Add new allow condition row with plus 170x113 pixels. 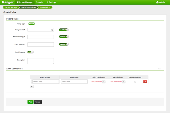[x=32, y=86]
